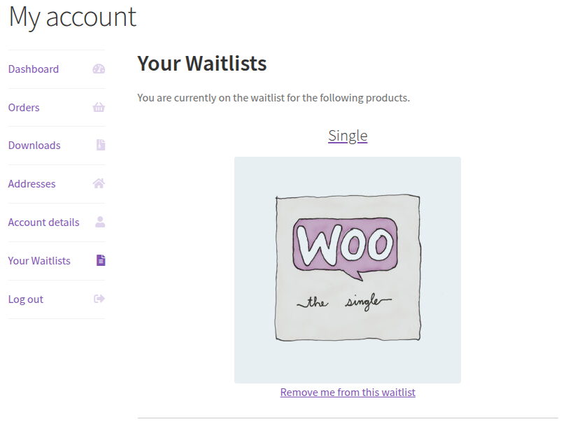Open the Single product title link
Screen dimensions: 568x424
pos(348,136)
